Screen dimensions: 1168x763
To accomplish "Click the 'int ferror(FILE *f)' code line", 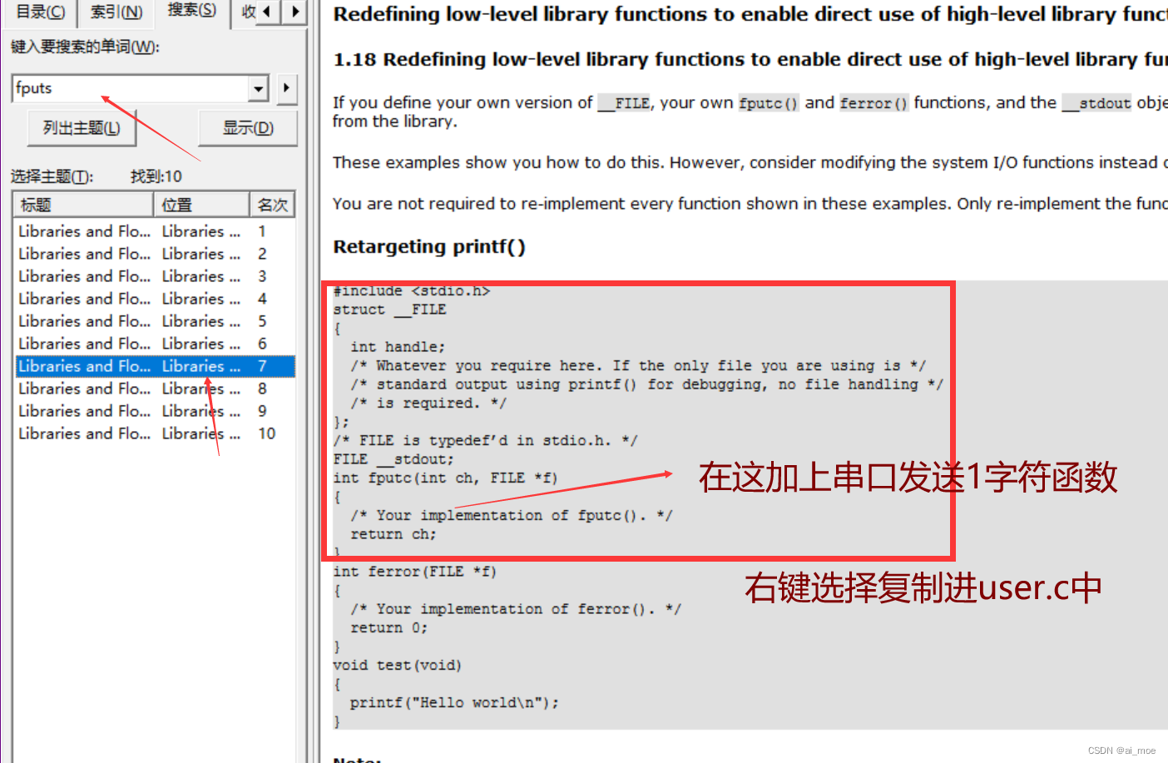I will 414,572.
